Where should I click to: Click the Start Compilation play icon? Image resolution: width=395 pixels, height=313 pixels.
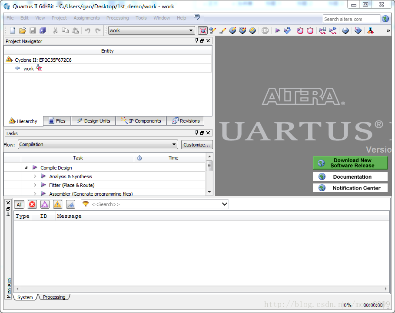278,30
